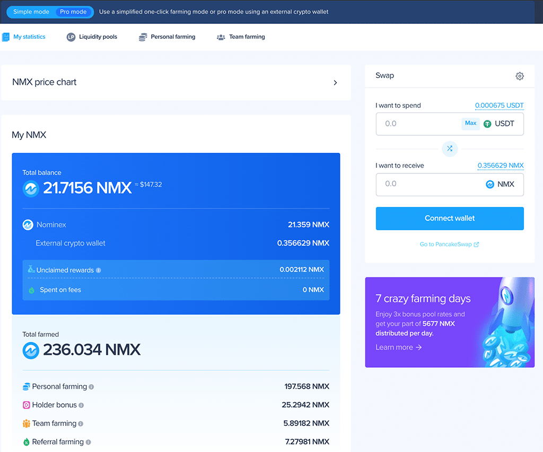Show the Holder bonus info tooltip icon
The height and width of the screenshot is (452, 543).
coord(81,405)
